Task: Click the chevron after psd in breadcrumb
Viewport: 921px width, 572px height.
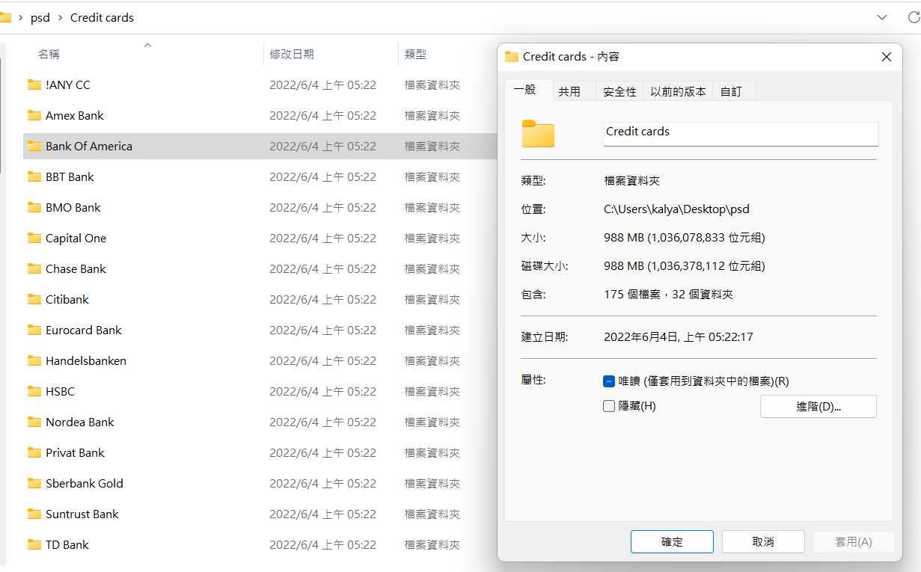Action: (60, 17)
